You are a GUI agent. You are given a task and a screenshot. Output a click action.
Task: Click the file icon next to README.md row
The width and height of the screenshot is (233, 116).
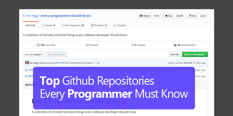tap(26, 76)
